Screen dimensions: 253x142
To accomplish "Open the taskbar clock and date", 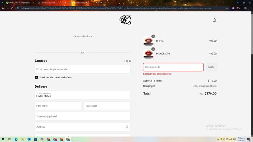I will 241,139.
